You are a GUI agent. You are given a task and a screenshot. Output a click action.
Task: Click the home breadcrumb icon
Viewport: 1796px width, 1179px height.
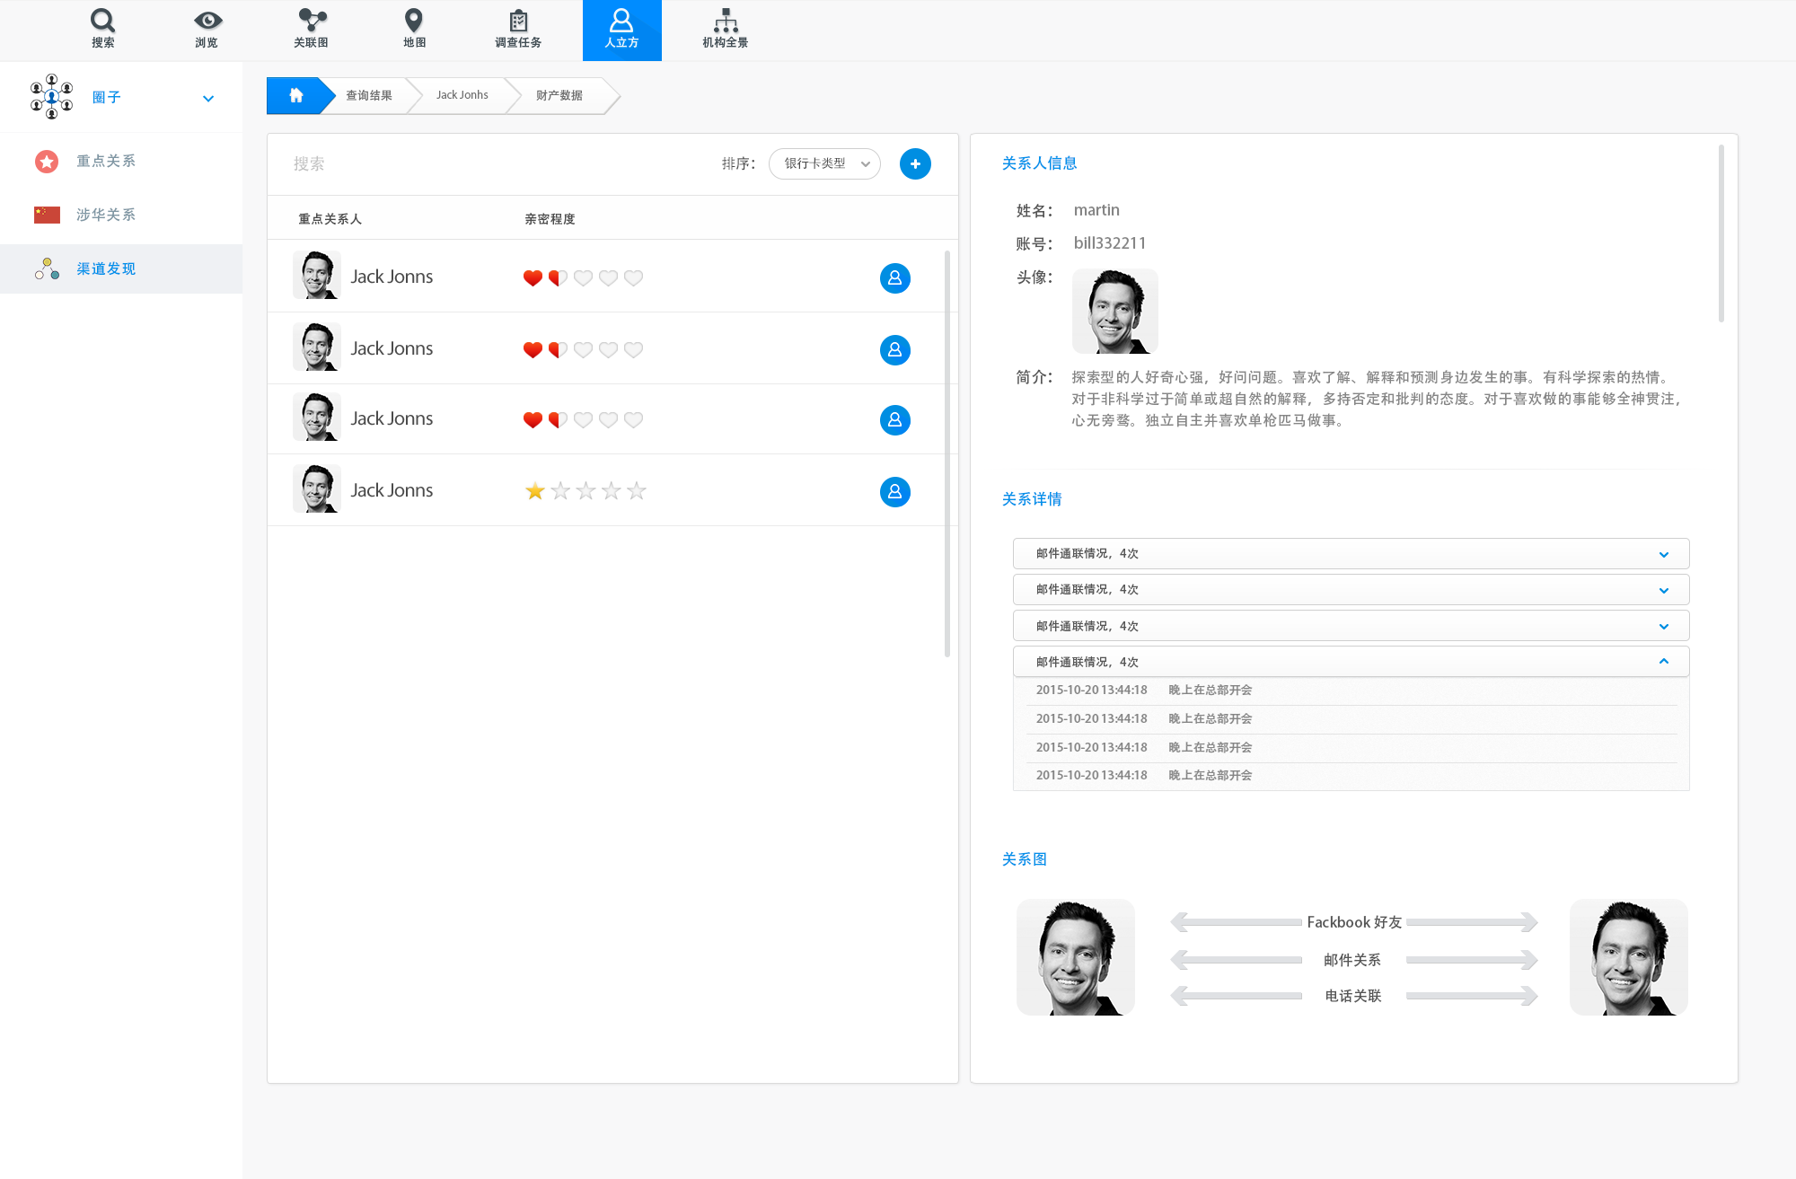click(x=295, y=95)
